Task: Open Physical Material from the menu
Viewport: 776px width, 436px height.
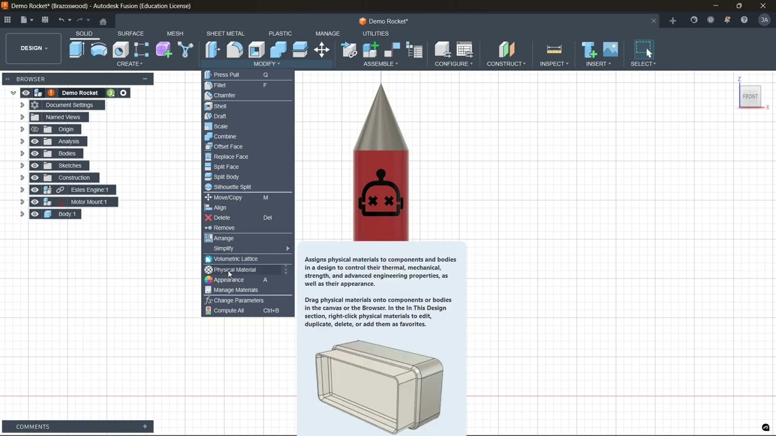Action: [x=247, y=269]
